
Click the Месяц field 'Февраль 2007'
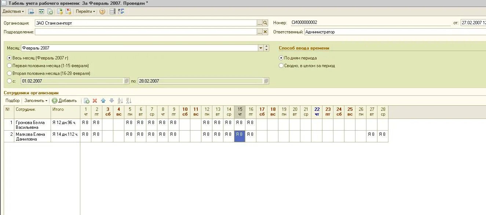coord(139,48)
